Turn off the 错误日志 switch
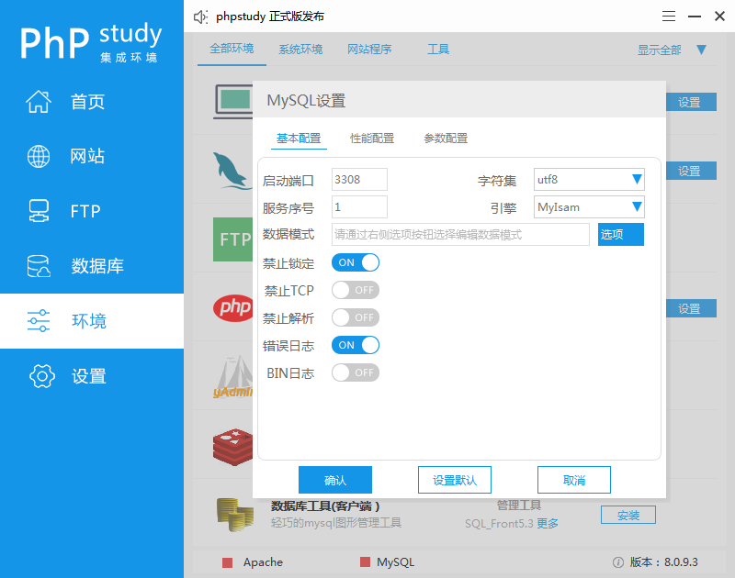Image resolution: width=735 pixels, height=578 pixels. (x=356, y=345)
